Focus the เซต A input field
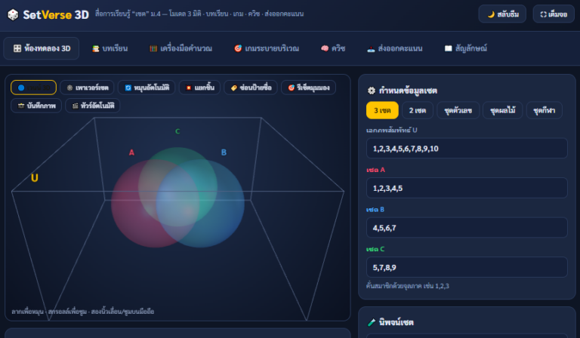 click(x=467, y=188)
